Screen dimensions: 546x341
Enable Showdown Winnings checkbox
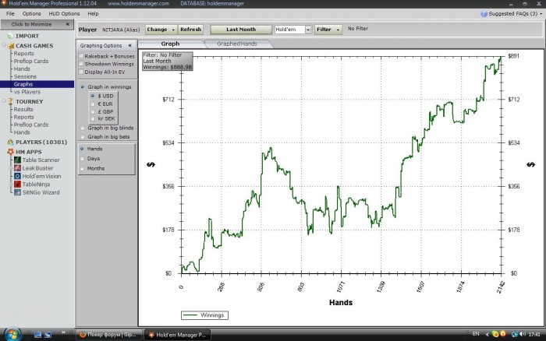pyautogui.click(x=81, y=64)
